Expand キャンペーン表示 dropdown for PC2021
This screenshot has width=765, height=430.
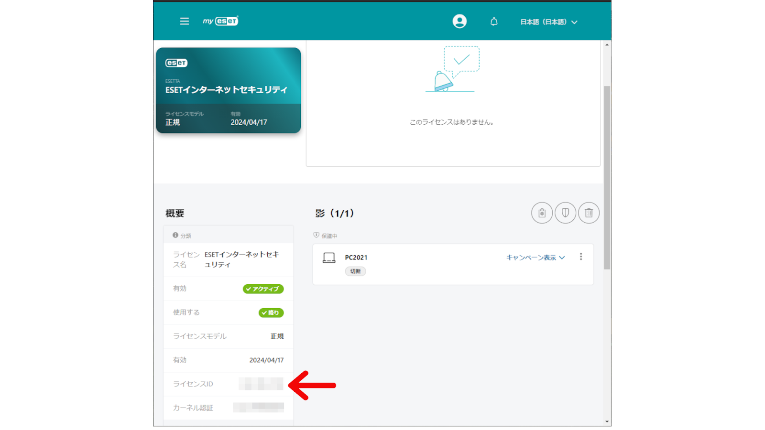click(x=535, y=258)
